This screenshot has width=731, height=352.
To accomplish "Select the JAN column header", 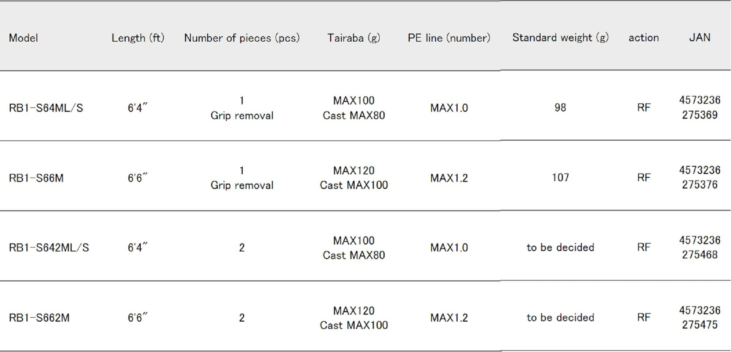I will tap(700, 38).
